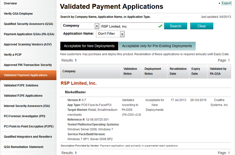Viewport: 235px width, 155px height.
Task: Click the Export link
Action: pos(226,3)
